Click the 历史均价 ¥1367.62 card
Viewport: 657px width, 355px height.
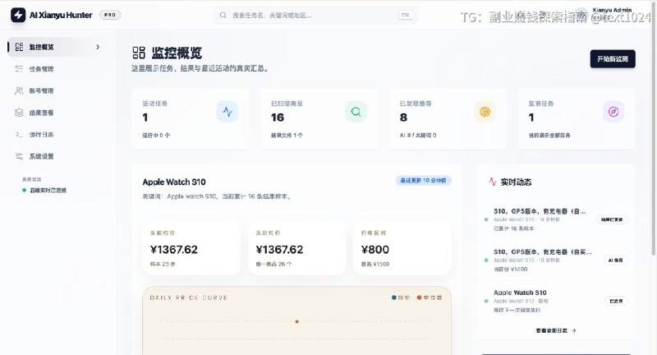click(x=296, y=248)
